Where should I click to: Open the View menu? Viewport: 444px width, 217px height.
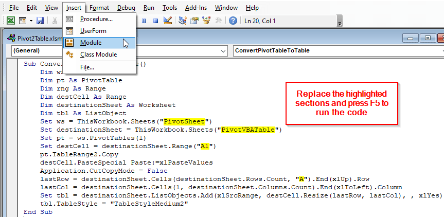pos(51,8)
